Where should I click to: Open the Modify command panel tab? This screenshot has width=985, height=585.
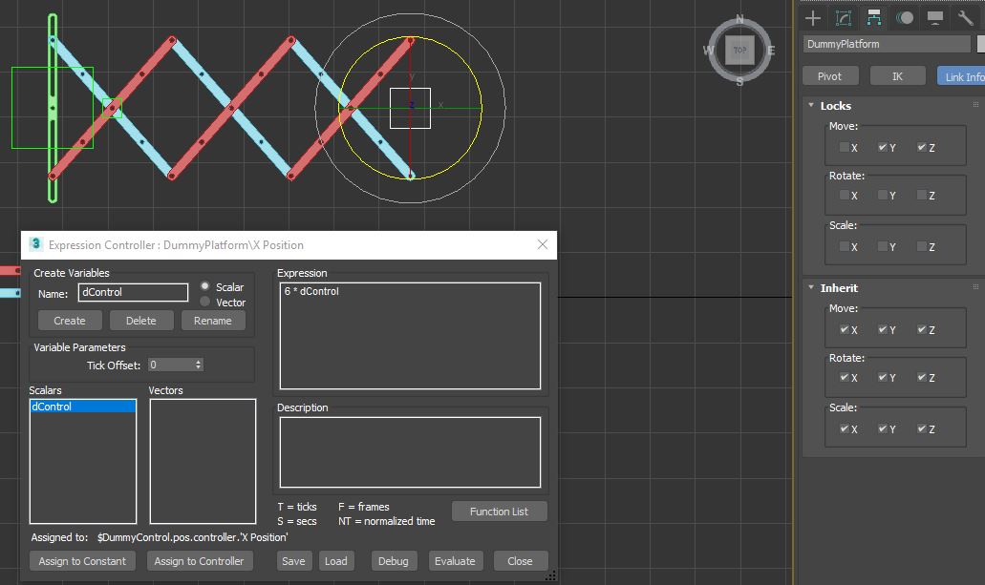click(x=844, y=18)
